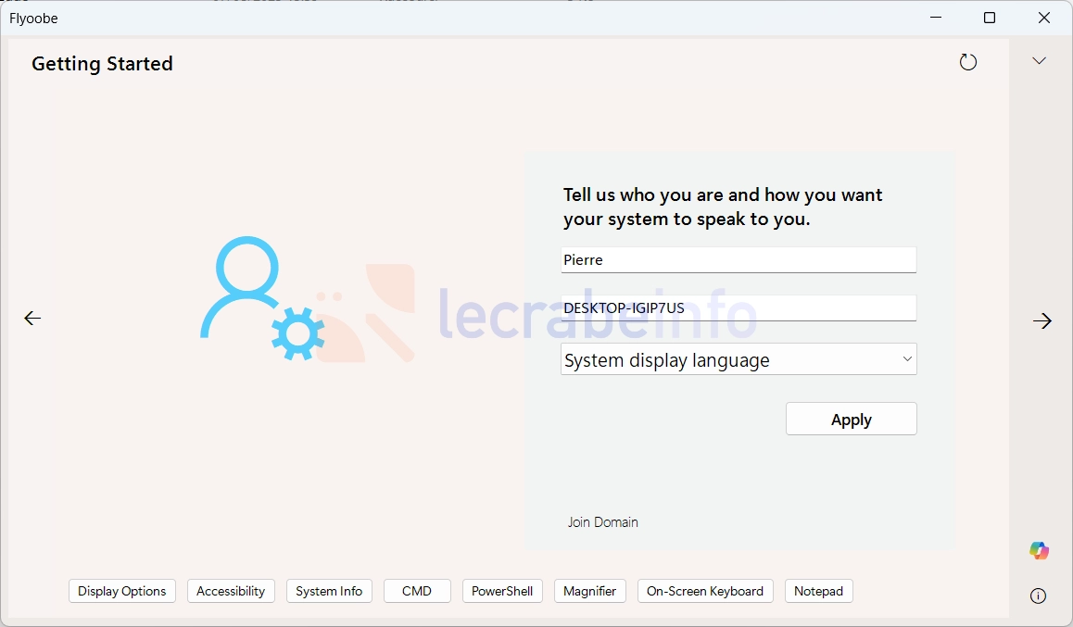The width and height of the screenshot is (1073, 627).
Task: Close the Flyoobe window
Action: (x=1043, y=18)
